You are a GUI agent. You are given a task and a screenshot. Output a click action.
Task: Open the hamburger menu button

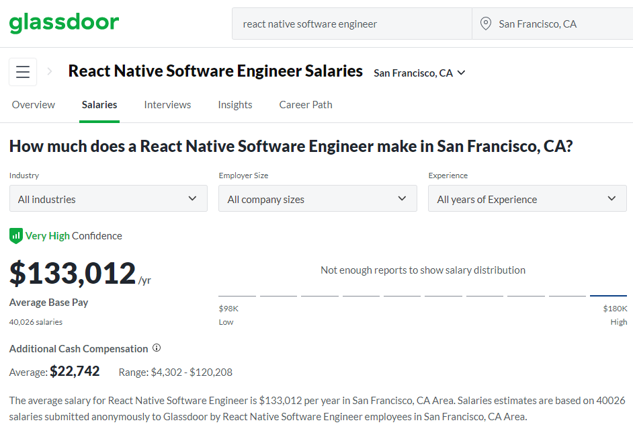pos(23,72)
